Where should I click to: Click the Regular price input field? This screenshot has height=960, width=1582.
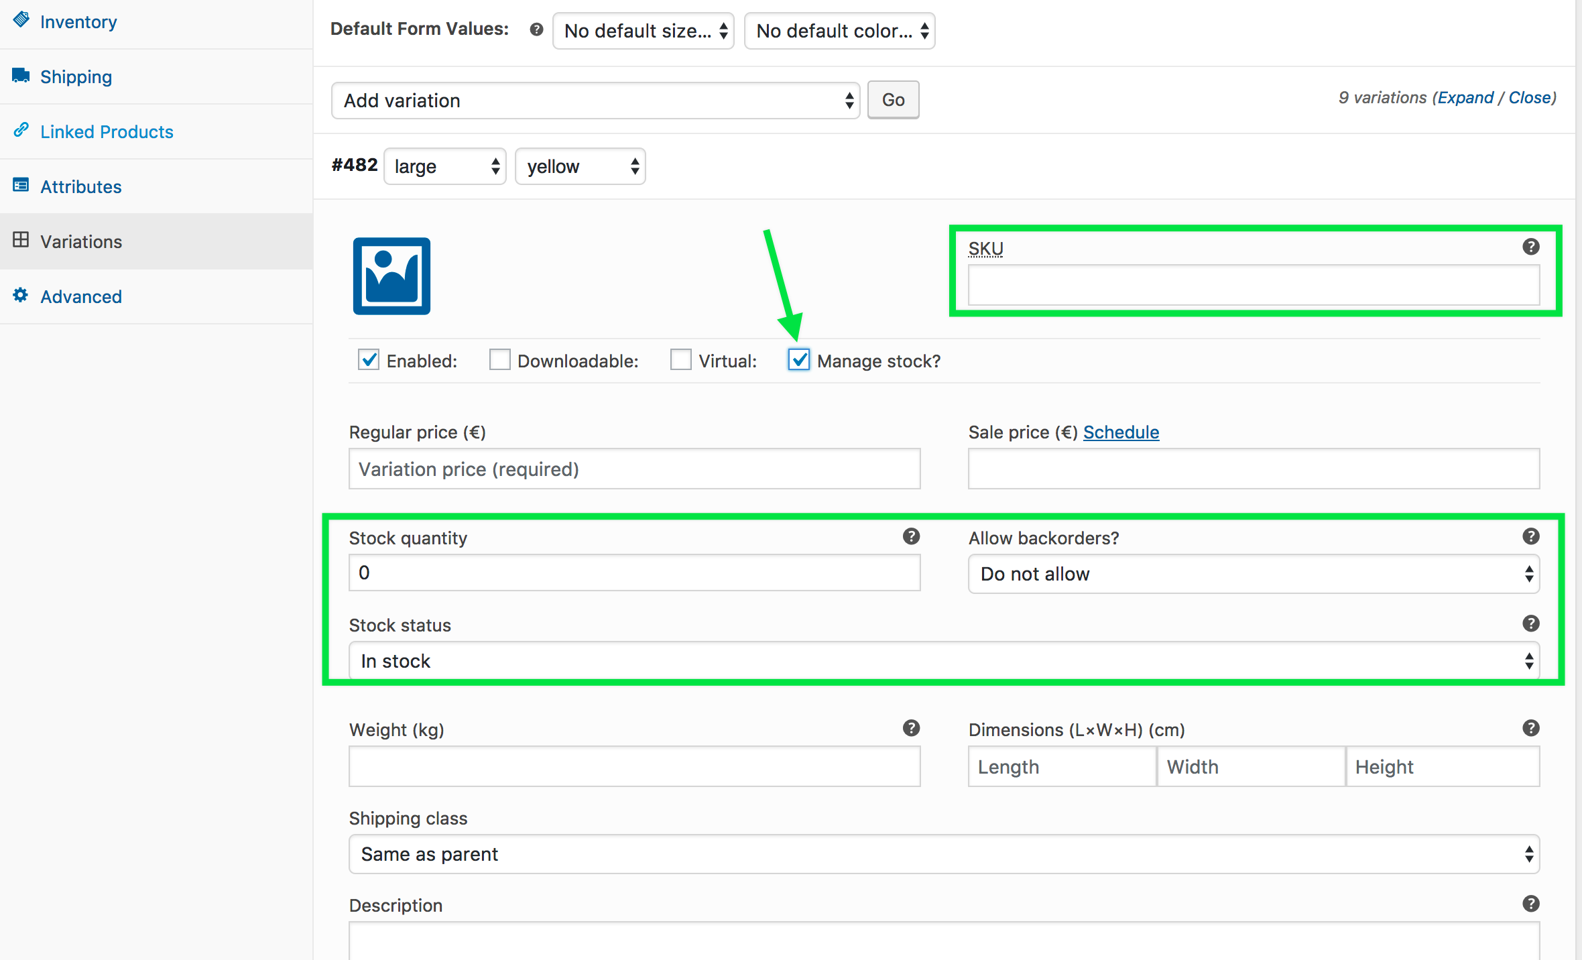tap(635, 468)
